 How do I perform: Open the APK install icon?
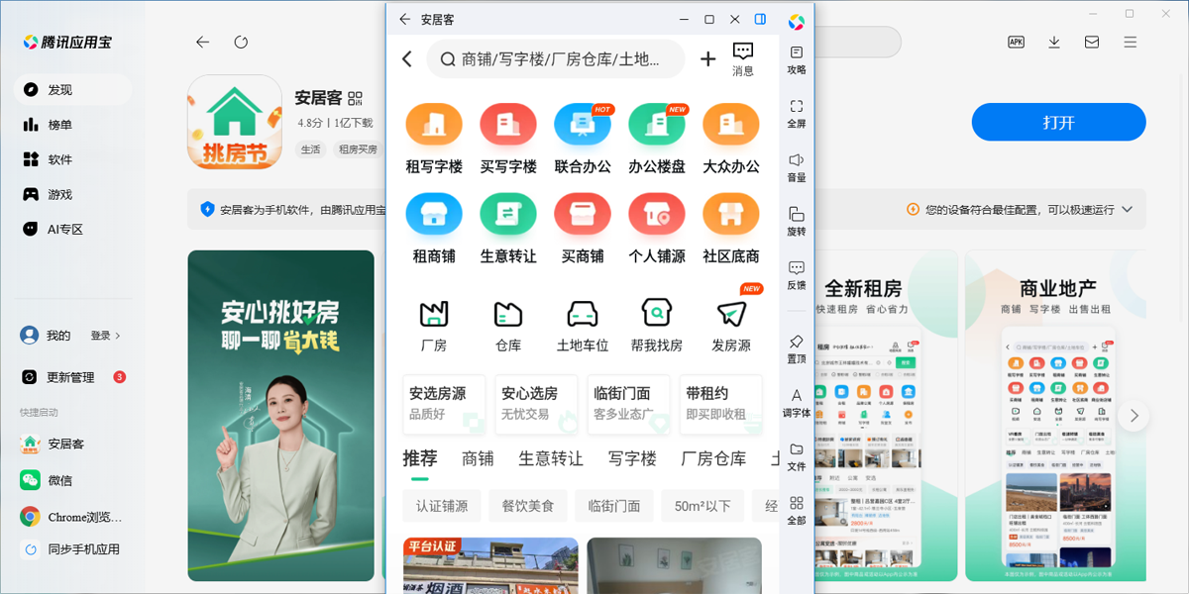coord(1016,42)
